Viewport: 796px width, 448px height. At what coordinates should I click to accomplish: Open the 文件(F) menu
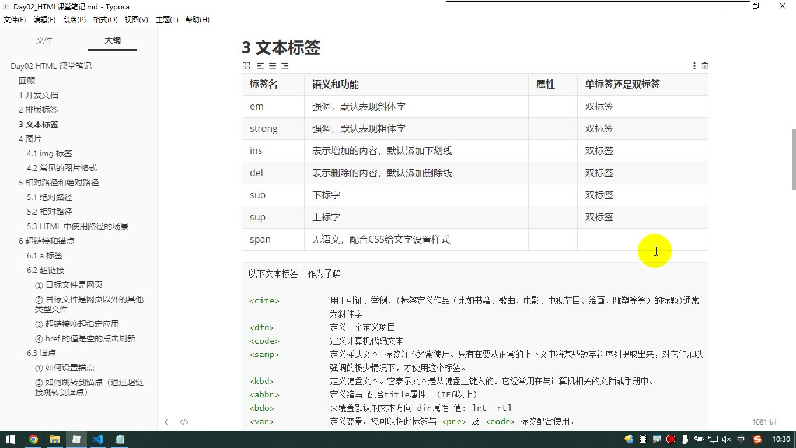[15, 20]
